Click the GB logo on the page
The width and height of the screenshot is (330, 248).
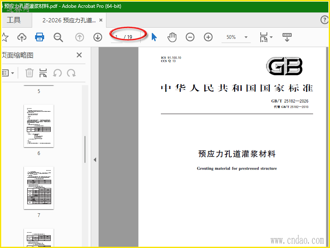(x=284, y=66)
